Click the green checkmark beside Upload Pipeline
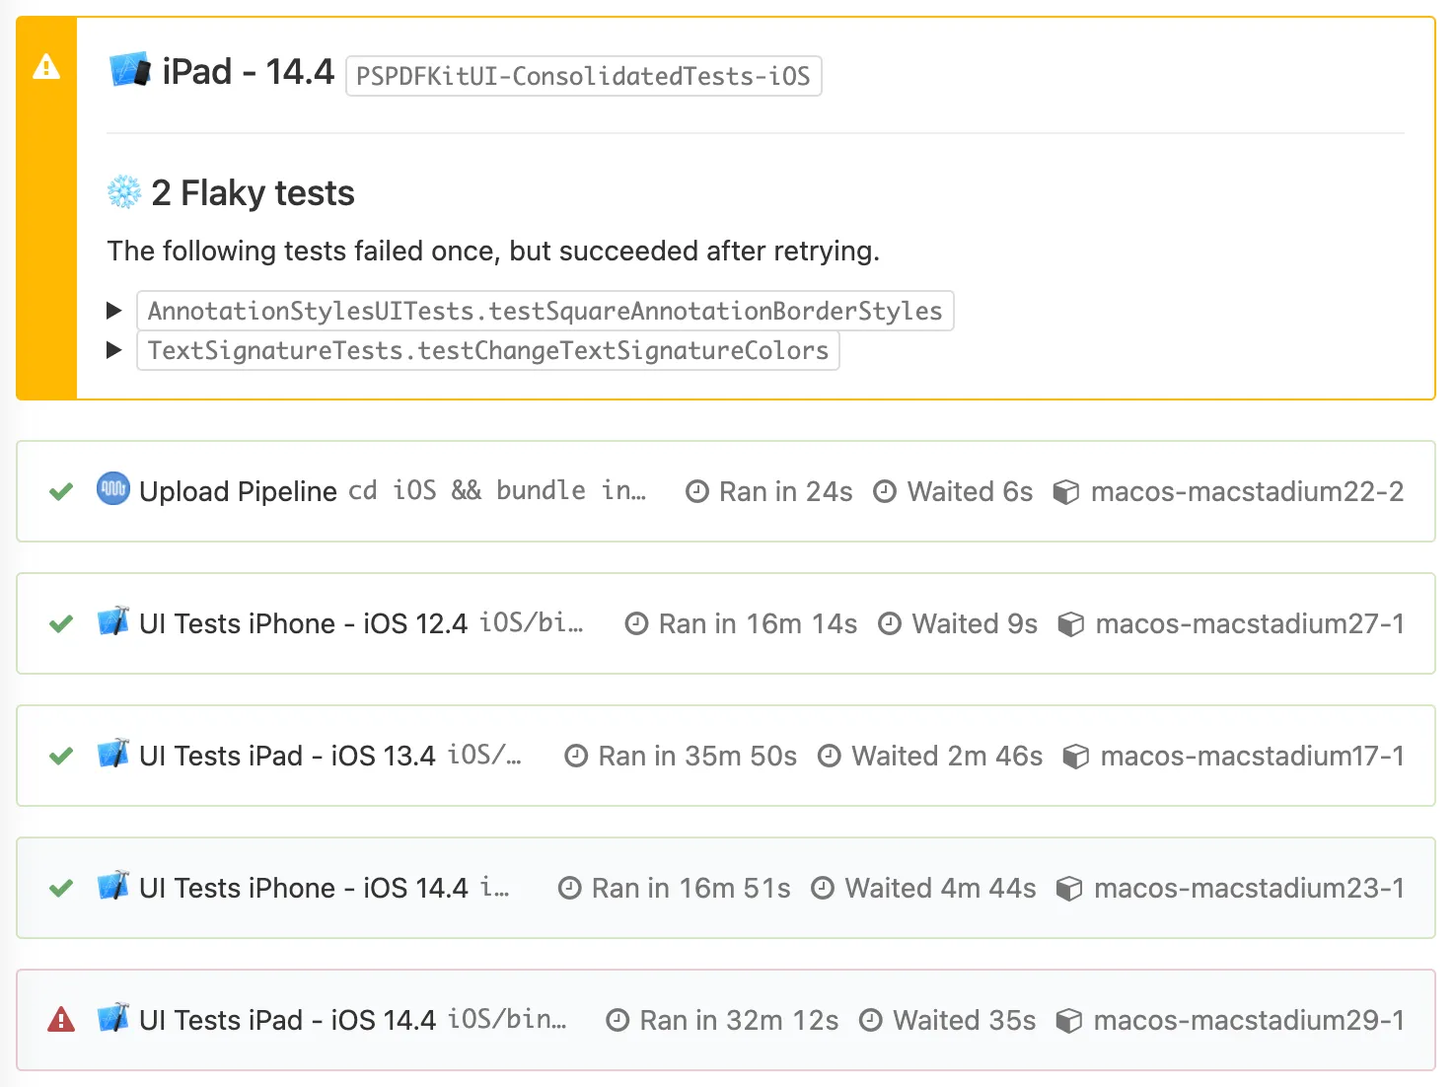Viewport: 1454px width, 1087px height. pos(60,491)
